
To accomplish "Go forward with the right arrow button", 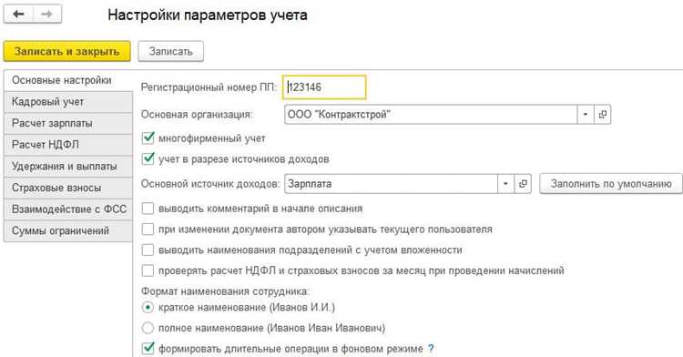I will 46,15.
